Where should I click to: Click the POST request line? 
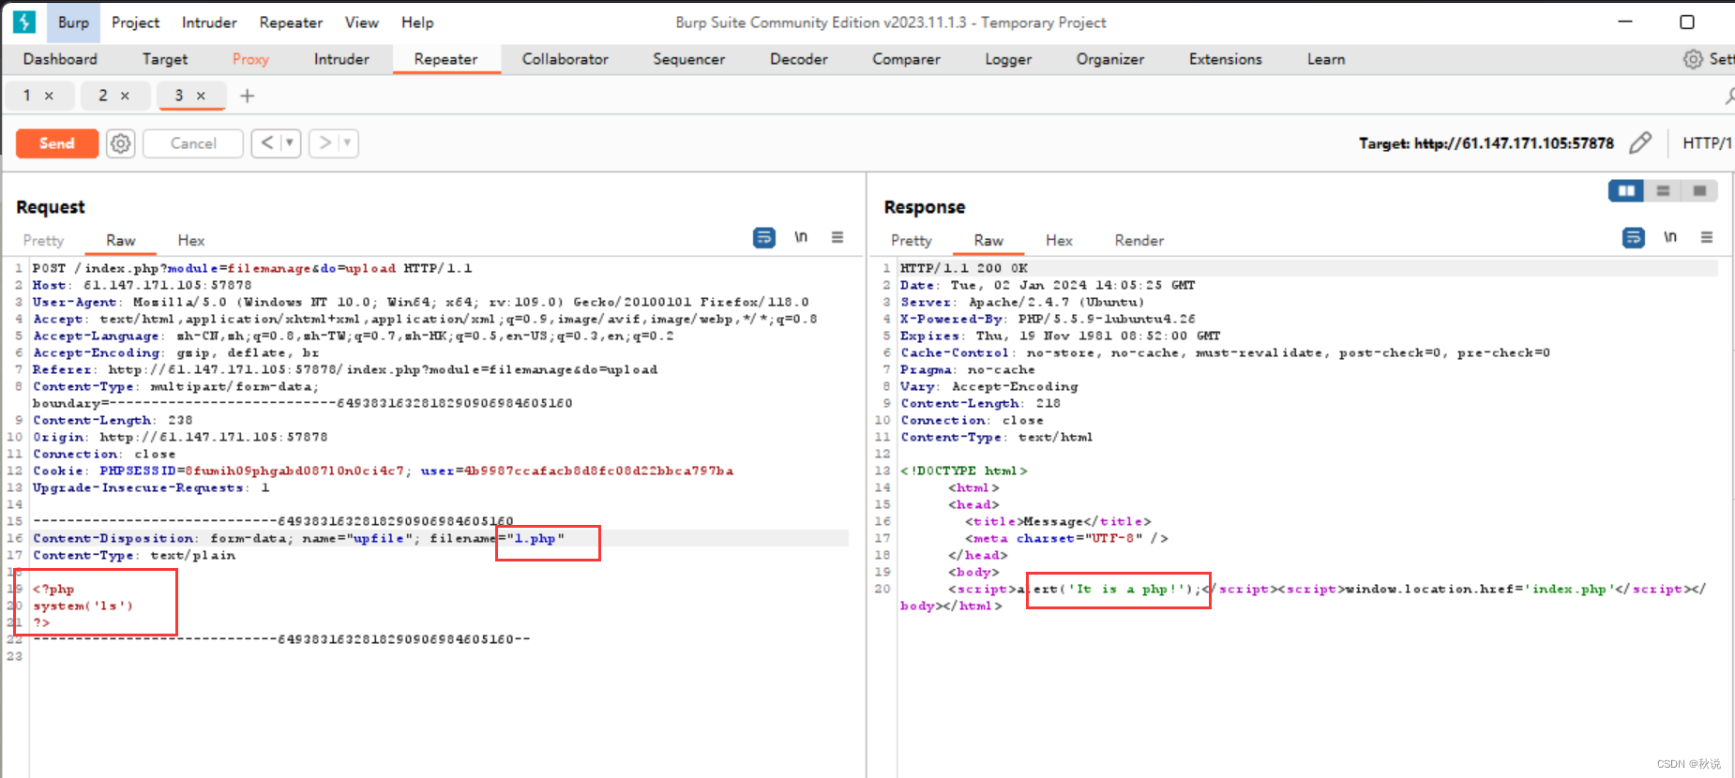[x=252, y=268]
